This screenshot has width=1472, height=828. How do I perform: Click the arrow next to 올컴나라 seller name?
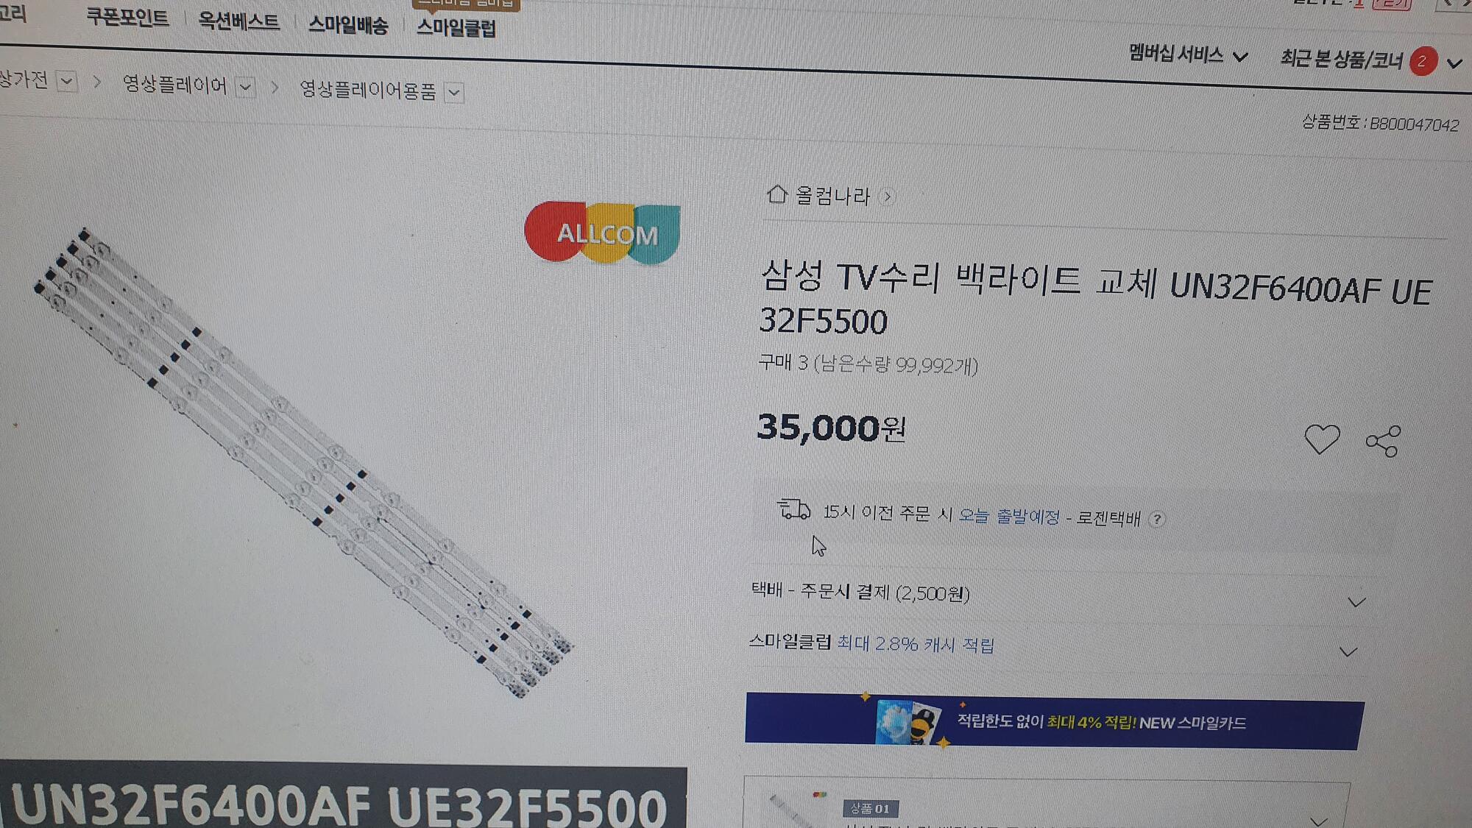(x=887, y=197)
